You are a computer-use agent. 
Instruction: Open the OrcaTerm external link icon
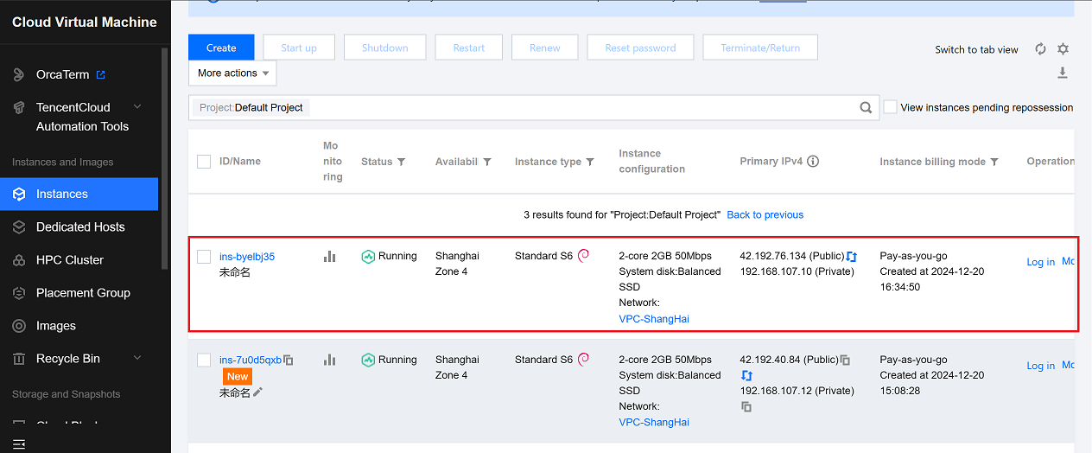pos(100,75)
